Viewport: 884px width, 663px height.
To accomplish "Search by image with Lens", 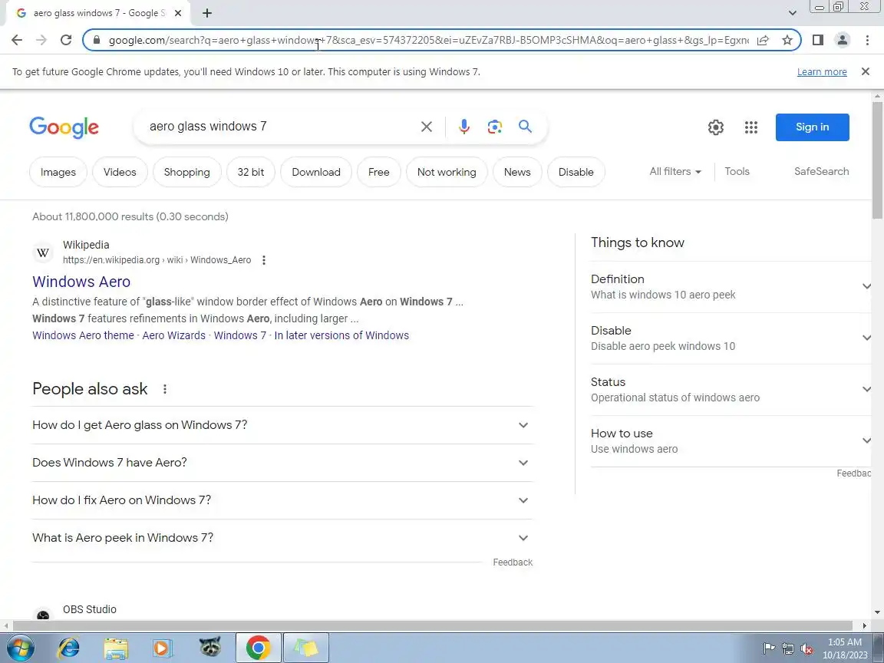I will point(495,127).
